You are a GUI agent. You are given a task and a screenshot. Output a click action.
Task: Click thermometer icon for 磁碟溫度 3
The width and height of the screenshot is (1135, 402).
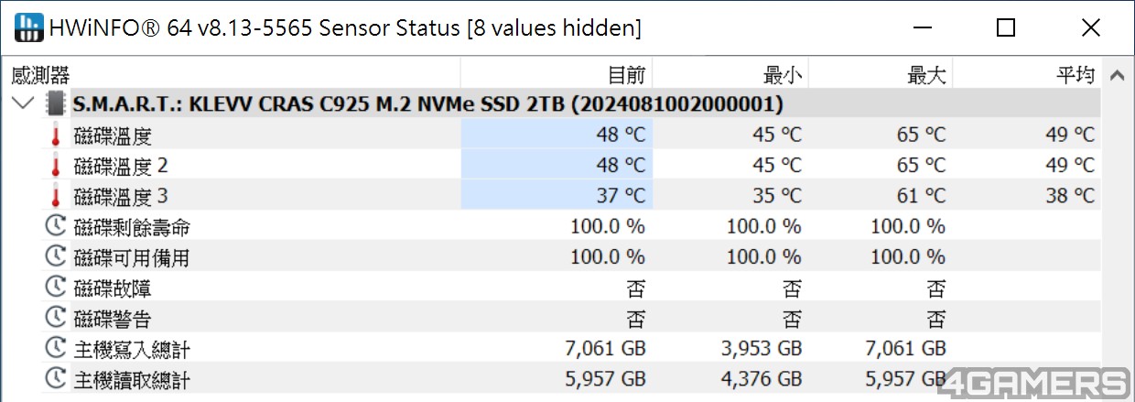[x=57, y=196]
